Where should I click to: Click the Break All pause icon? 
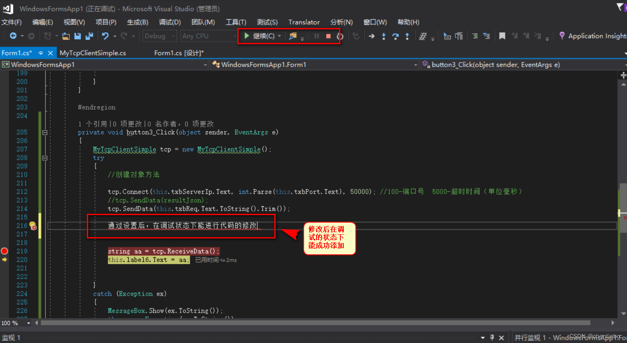coord(317,36)
